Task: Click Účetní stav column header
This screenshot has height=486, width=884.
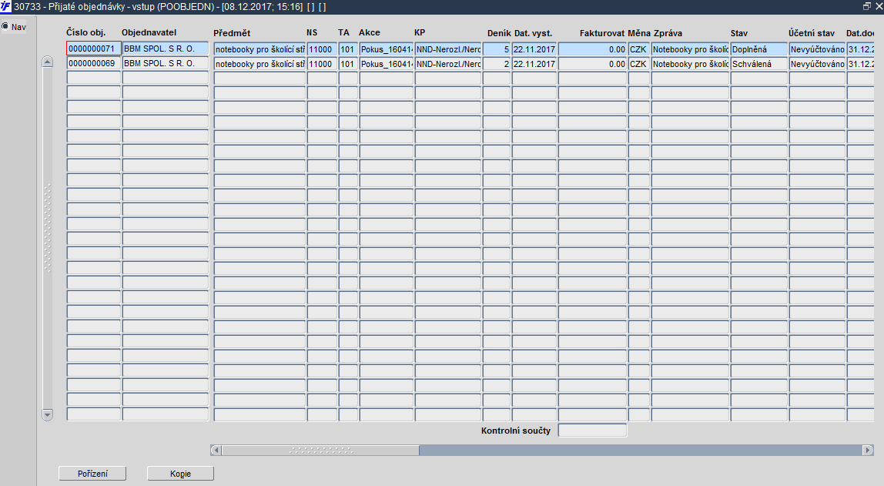Action: click(x=812, y=32)
